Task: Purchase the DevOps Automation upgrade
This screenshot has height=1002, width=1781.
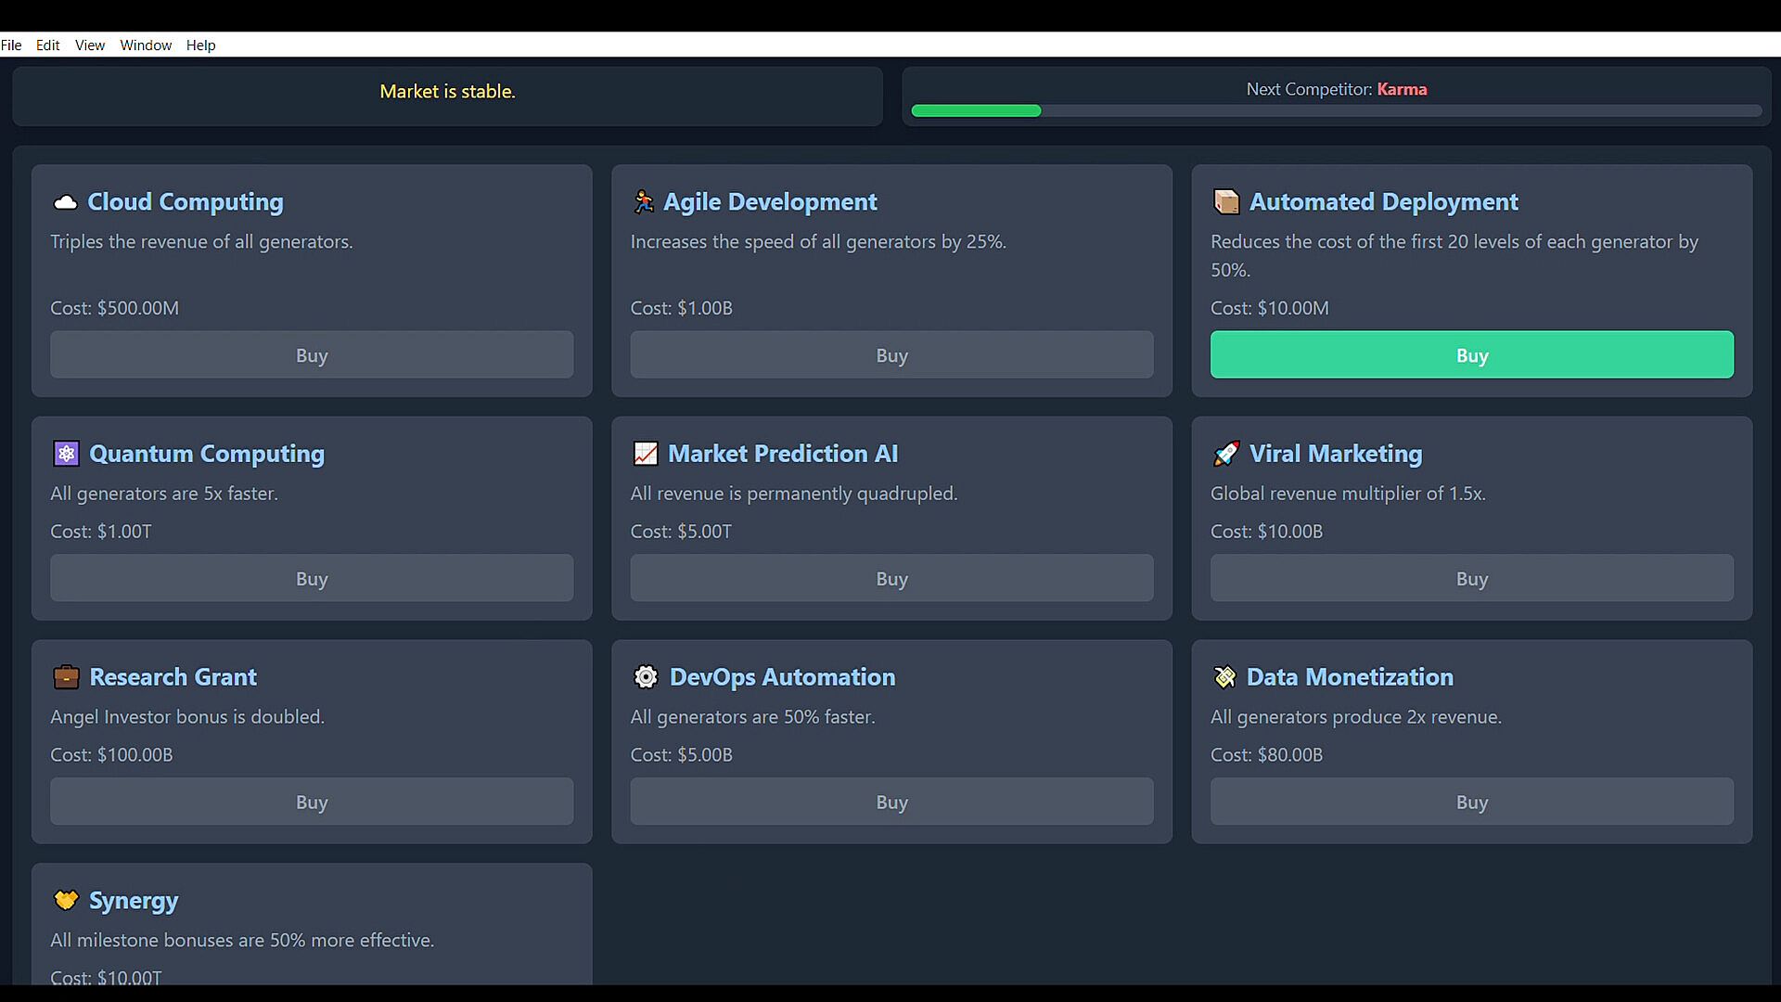Action: coord(891,802)
